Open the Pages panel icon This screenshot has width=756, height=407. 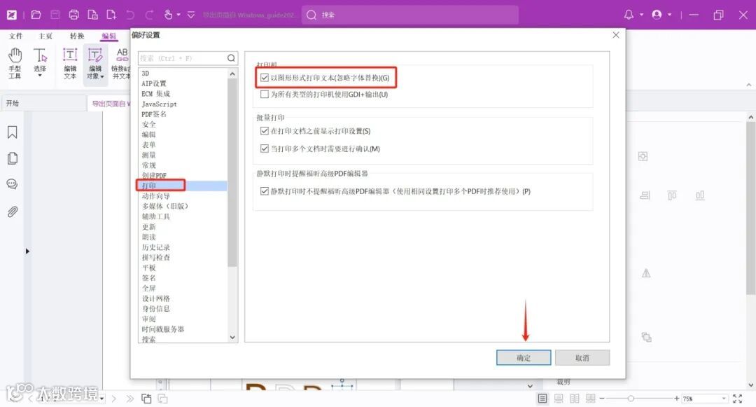(13, 158)
